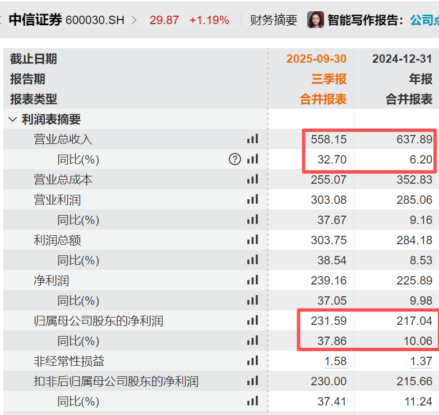The width and height of the screenshot is (439, 415).
Task: Collapse the 利润表摘要 section
Action: coord(12,119)
